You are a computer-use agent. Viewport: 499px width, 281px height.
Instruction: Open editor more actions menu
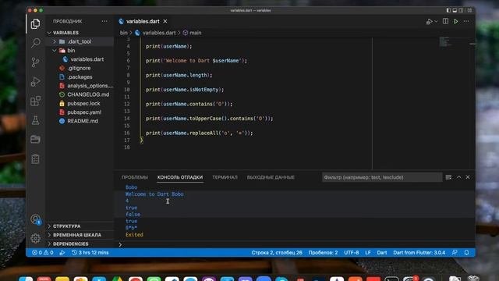point(466,21)
